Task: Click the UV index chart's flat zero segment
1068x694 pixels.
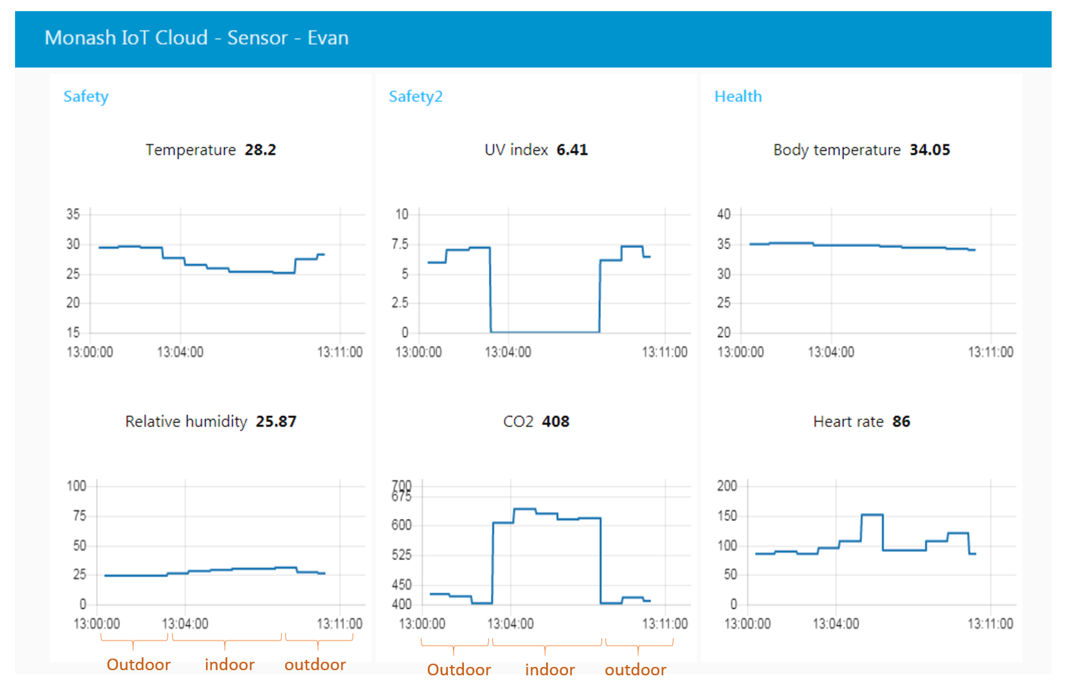Action: [545, 332]
